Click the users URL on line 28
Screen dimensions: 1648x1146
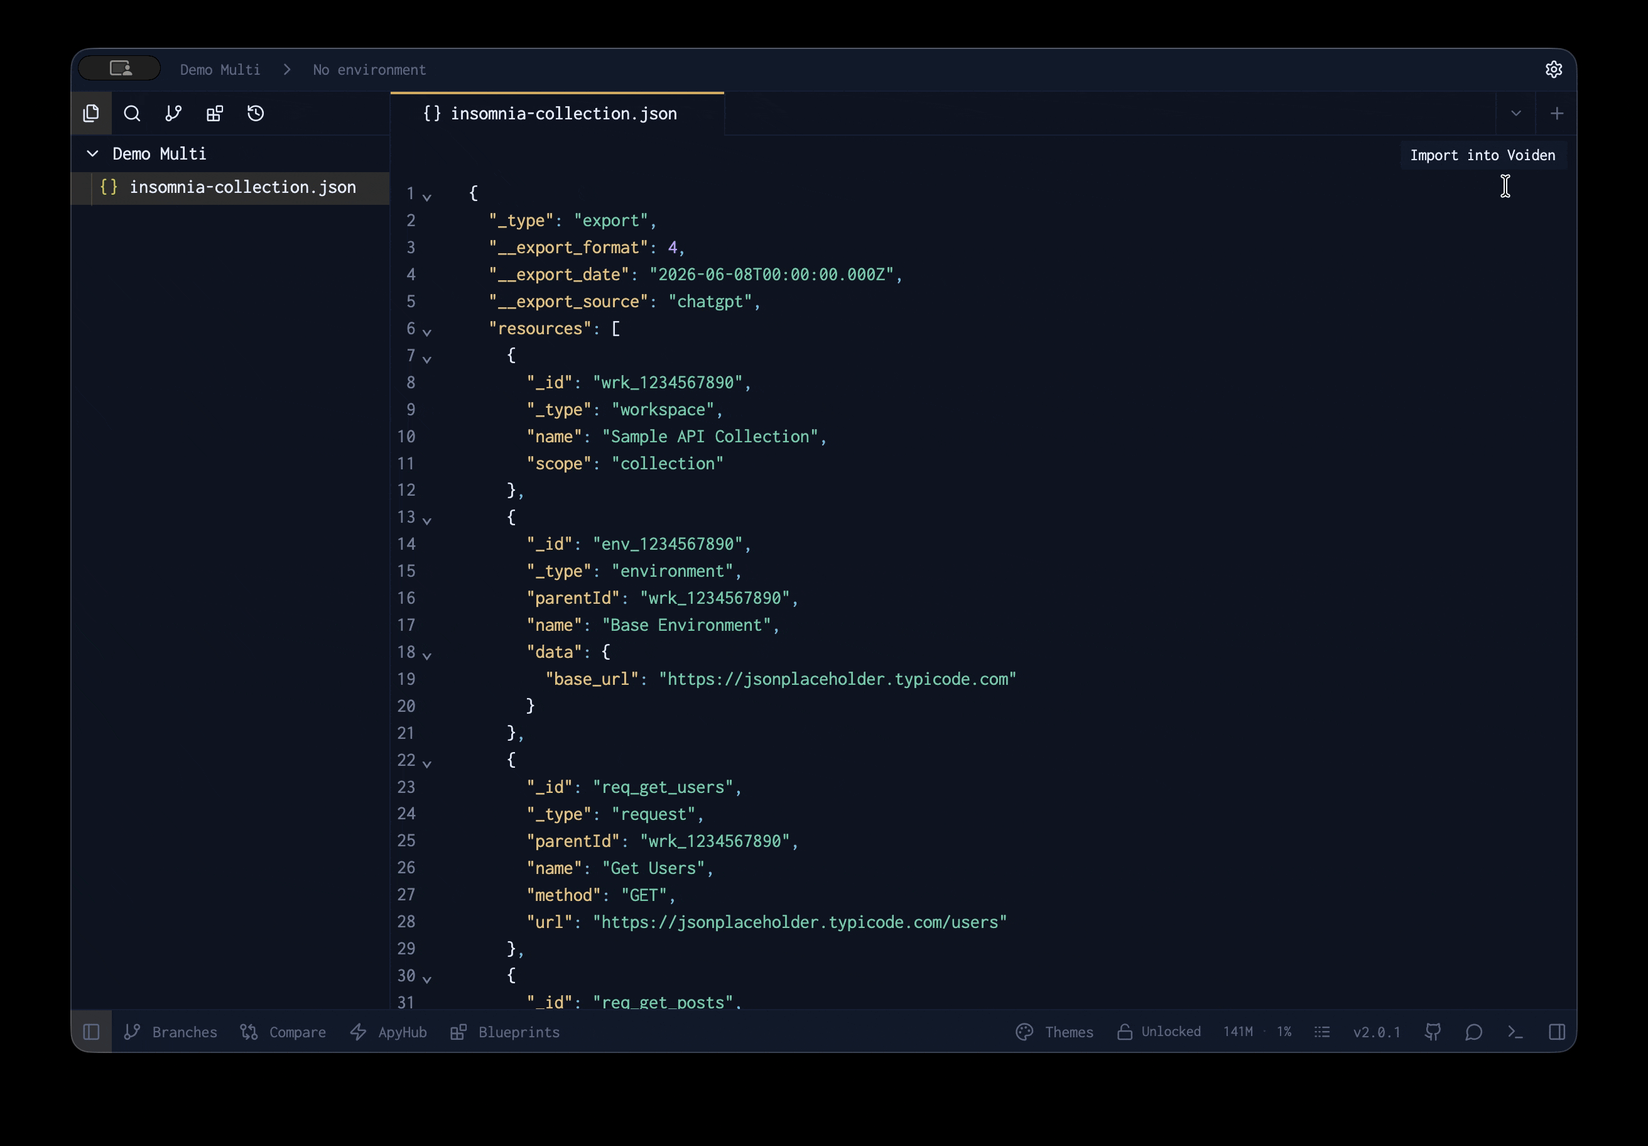800,922
